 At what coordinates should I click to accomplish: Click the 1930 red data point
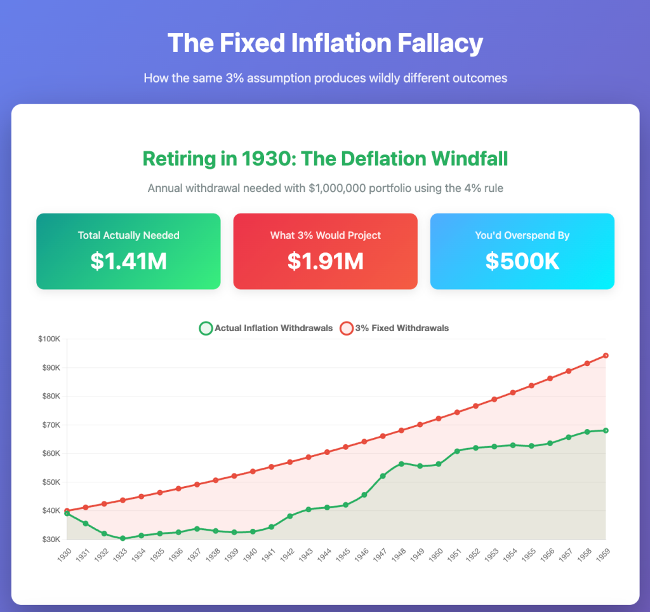click(67, 511)
